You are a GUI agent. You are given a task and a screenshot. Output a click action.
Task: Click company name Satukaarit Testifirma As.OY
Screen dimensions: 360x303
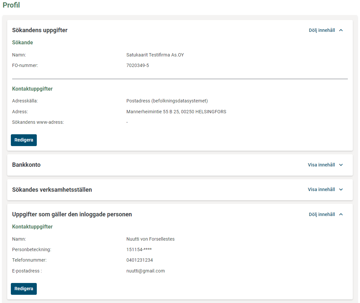point(155,55)
